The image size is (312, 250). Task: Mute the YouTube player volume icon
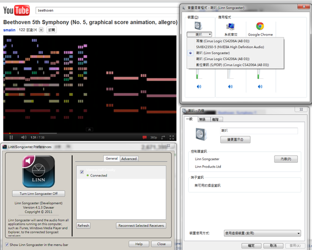click(24, 137)
